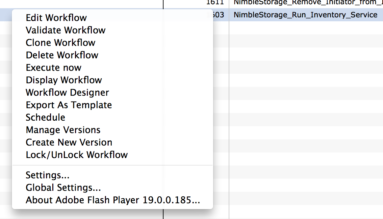Click the ID cell ending in 03
Screen dimensions: 383x219
click(x=218, y=15)
